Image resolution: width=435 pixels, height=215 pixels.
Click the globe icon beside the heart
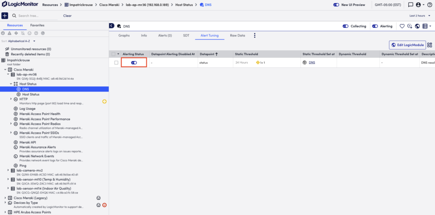pos(417,26)
